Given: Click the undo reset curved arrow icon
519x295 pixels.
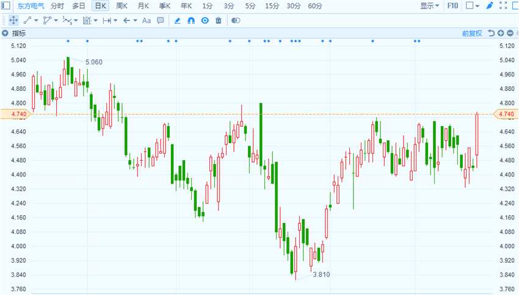Looking at the screenshot, I should (x=492, y=33).
